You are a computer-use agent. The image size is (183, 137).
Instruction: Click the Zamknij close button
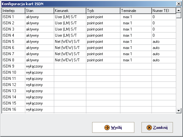tap(157, 127)
